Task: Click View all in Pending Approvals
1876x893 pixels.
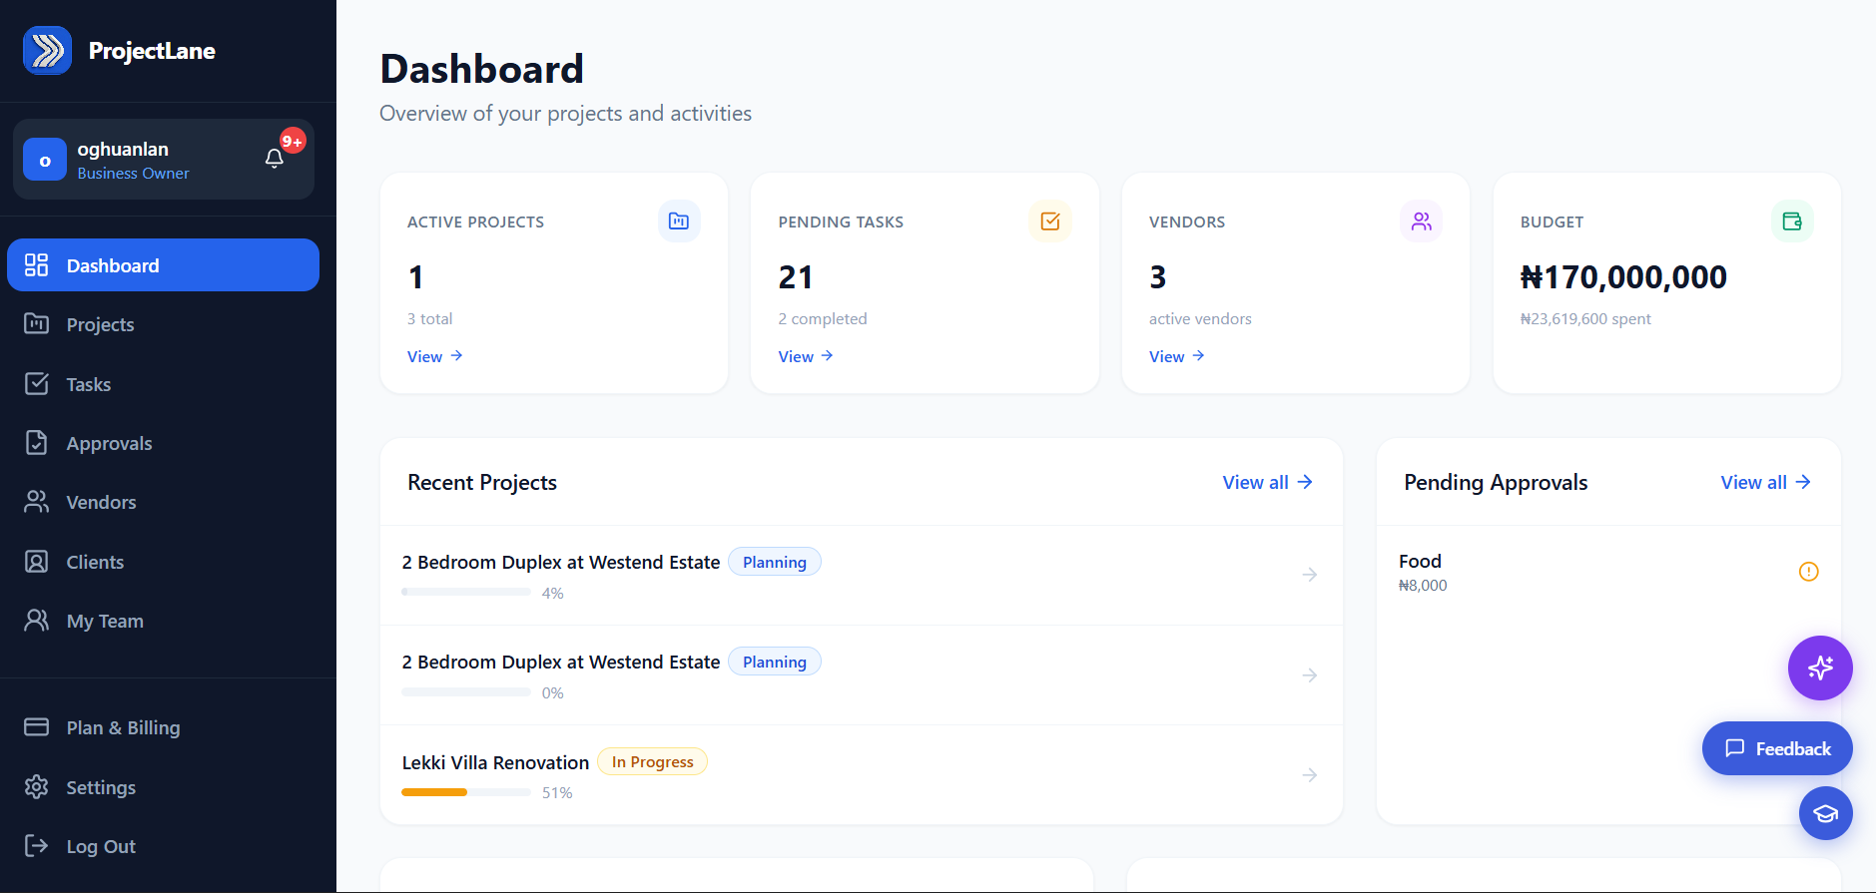Action: (x=1766, y=482)
